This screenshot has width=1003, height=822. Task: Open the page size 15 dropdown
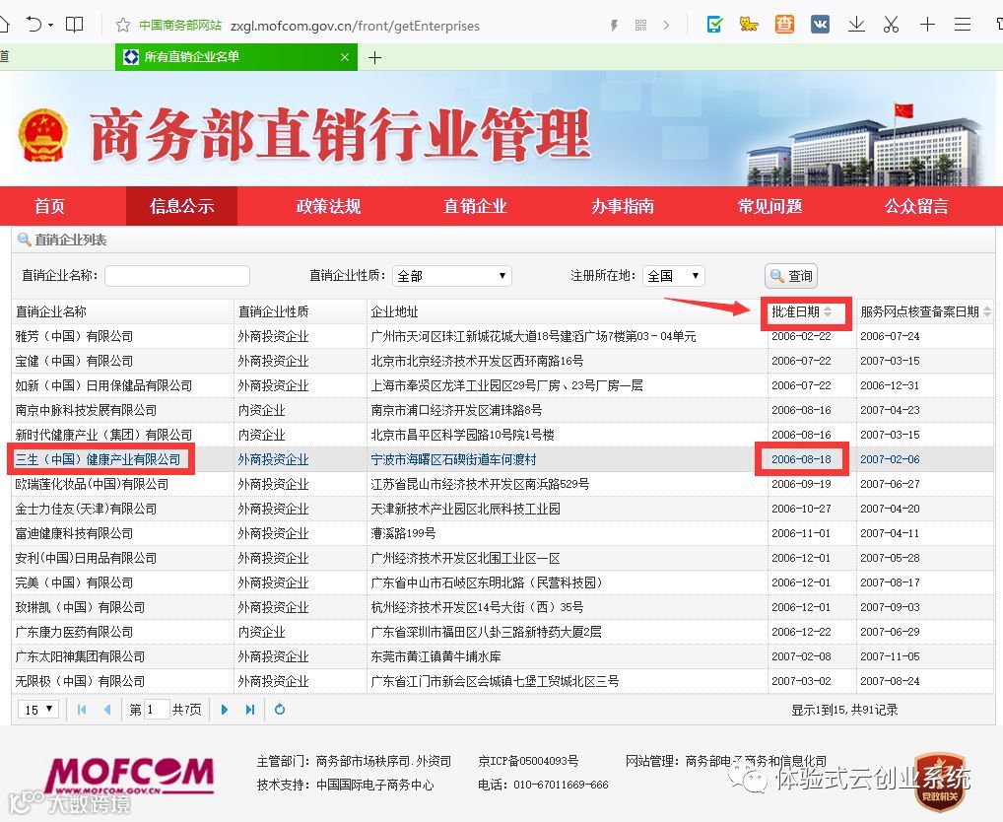tap(38, 710)
